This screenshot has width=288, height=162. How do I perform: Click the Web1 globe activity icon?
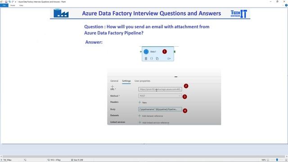(146, 52)
